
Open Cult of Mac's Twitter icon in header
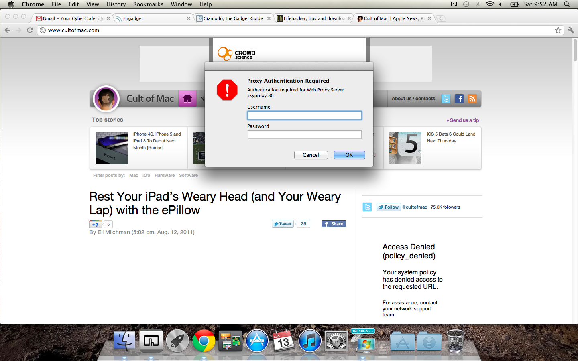coord(446,99)
